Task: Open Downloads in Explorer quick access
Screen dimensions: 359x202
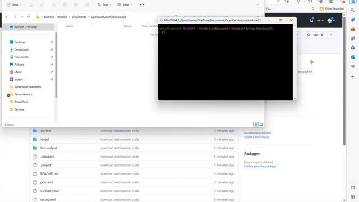Action: tap(21, 49)
